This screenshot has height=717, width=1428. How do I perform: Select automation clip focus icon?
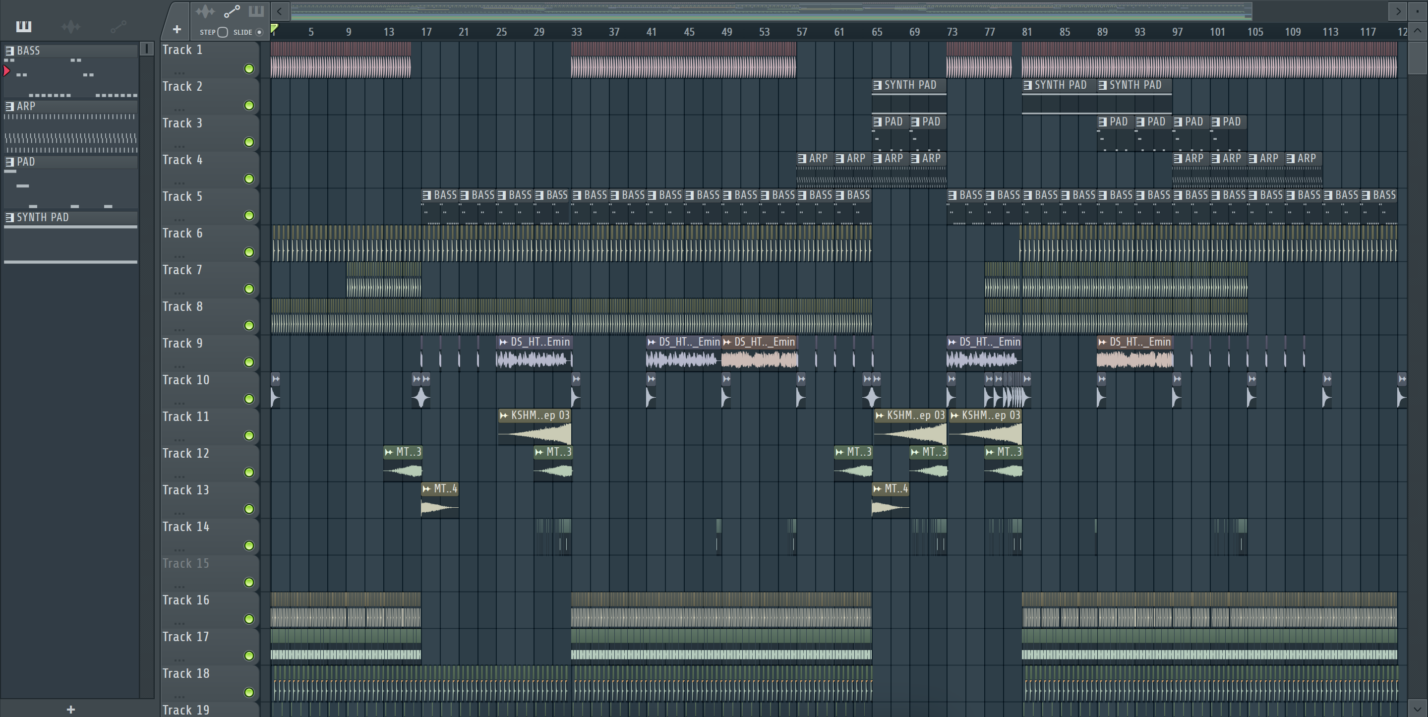tap(232, 11)
